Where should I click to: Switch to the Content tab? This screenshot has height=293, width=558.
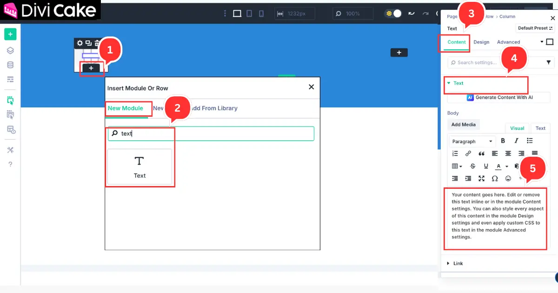(457, 42)
